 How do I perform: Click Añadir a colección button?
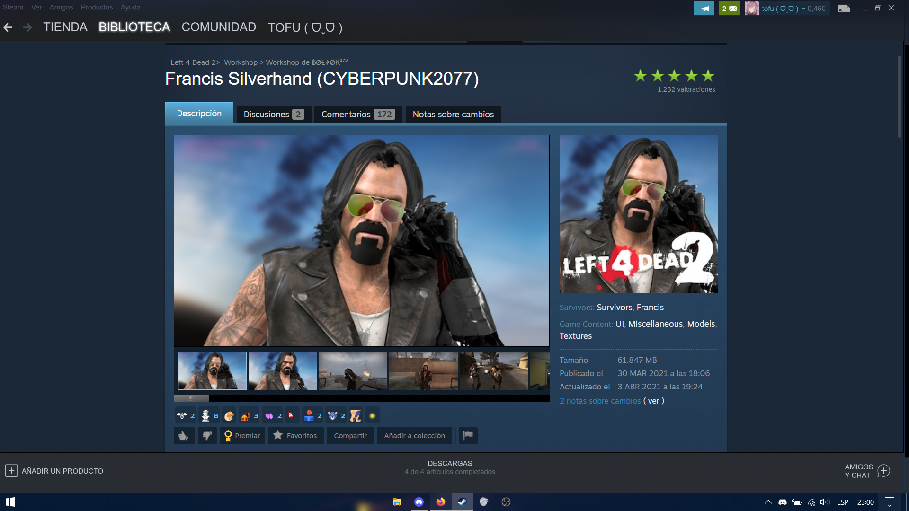click(414, 435)
